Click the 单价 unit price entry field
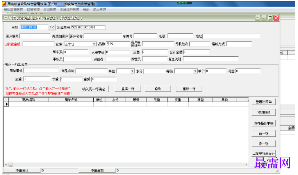The height and width of the screenshot is (175, 298). point(216,71)
